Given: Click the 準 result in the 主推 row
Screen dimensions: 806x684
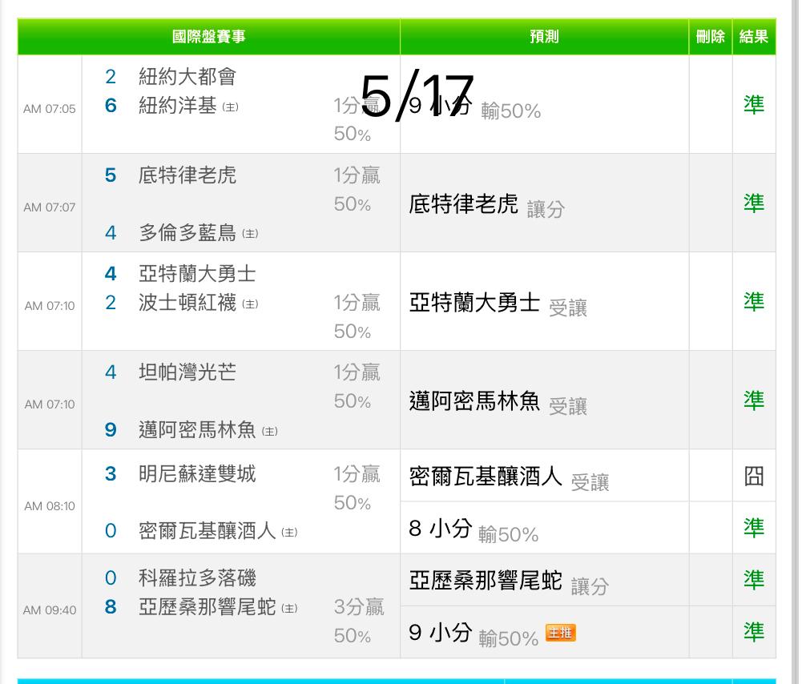Looking at the screenshot, I should pos(754,632).
